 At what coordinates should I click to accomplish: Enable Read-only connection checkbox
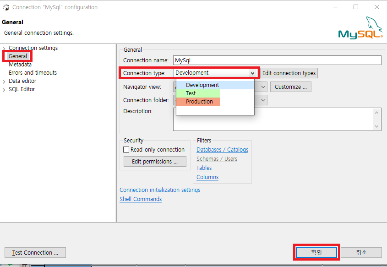[x=126, y=150]
